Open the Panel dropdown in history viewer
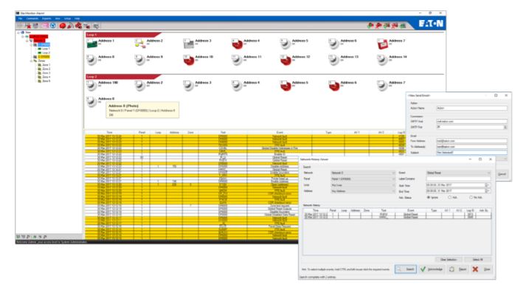This screenshot has height=293, width=526. pos(363,179)
